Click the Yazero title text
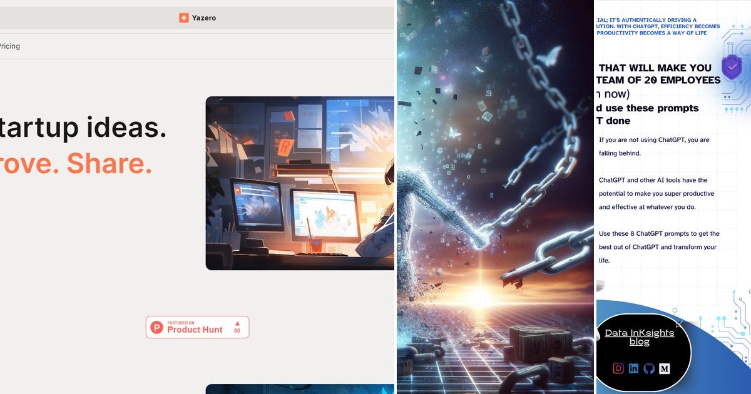The image size is (751, 394). pyautogui.click(x=204, y=18)
